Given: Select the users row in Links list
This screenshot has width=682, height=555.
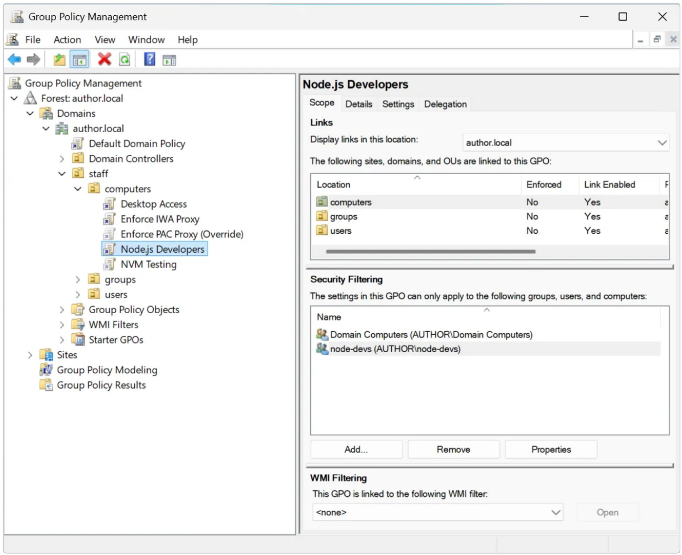Looking at the screenshot, I should coord(490,230).
